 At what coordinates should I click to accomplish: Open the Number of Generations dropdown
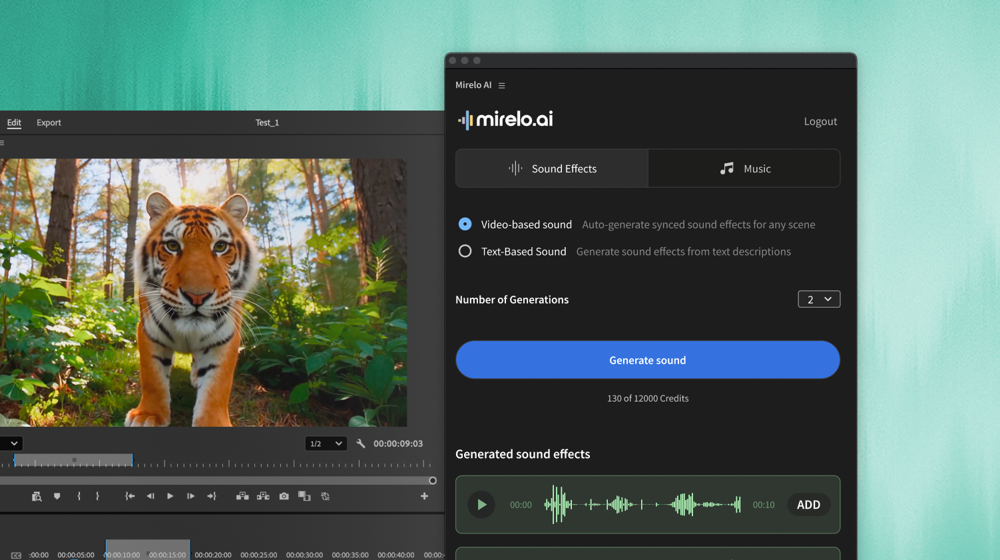pyautogui.click(x=819, y=299)
